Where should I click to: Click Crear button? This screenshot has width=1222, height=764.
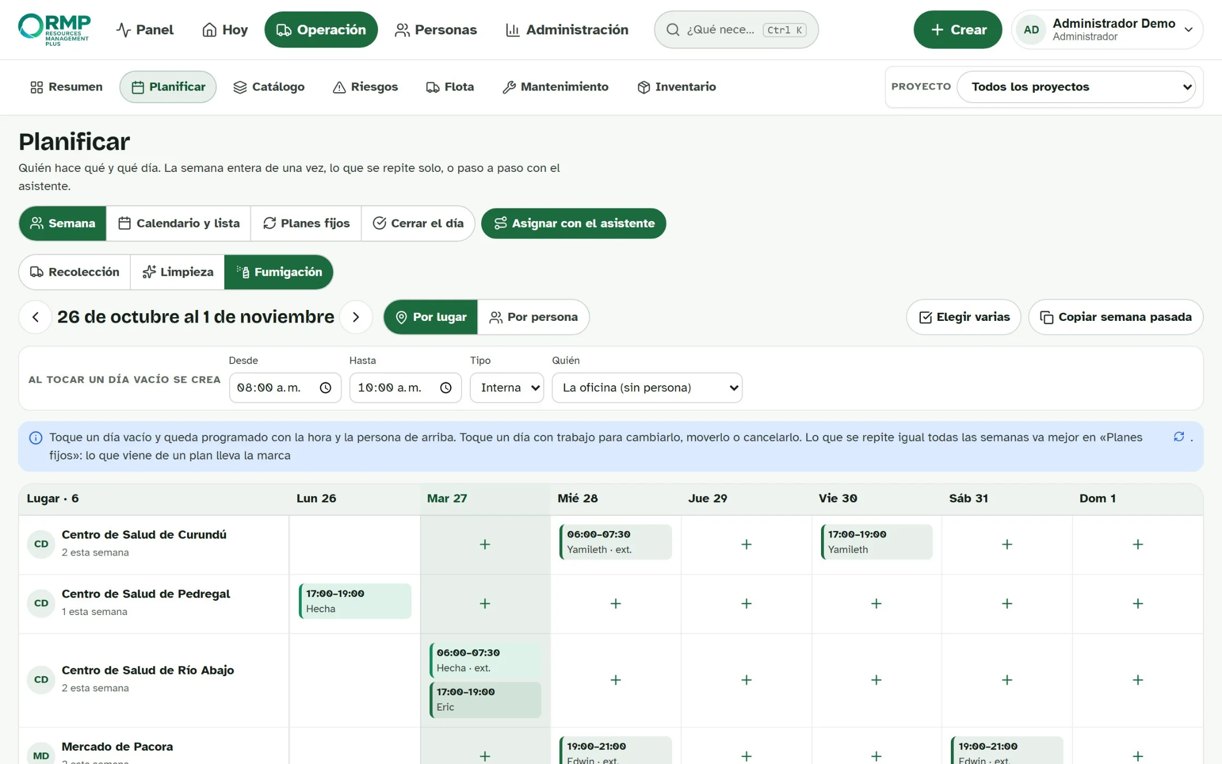(x=957, y=29)
